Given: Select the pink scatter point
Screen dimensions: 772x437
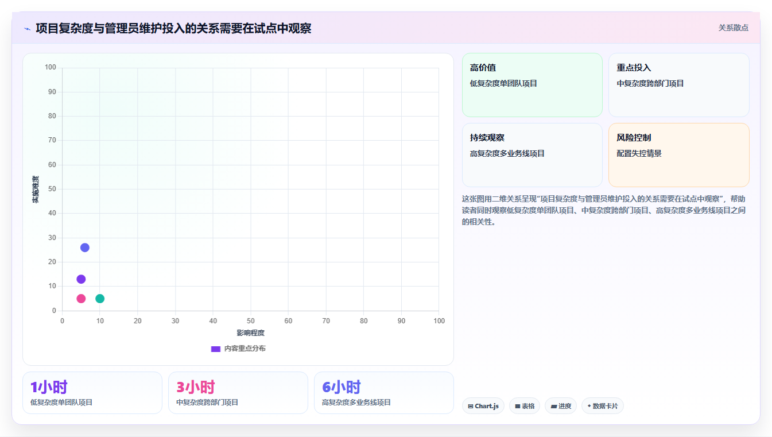Looking at the screenshot, I should point(81,299).
